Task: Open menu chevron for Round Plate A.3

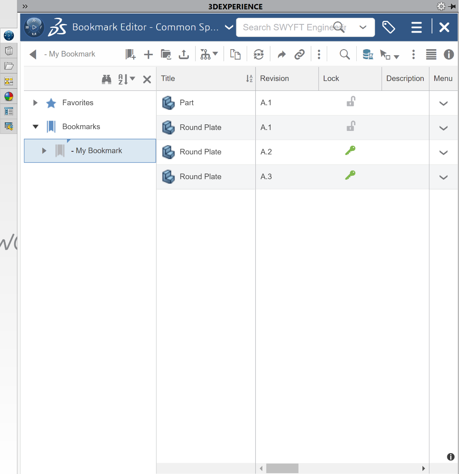Action: [443, 177]
